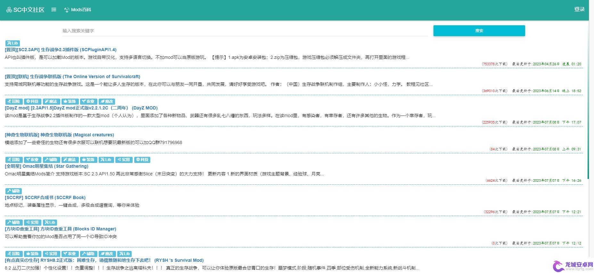Click the 登录 login link

tap(579, 9)
